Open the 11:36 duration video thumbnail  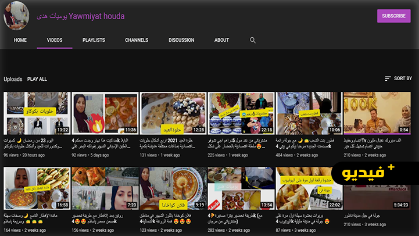click(x=105, y=113)
